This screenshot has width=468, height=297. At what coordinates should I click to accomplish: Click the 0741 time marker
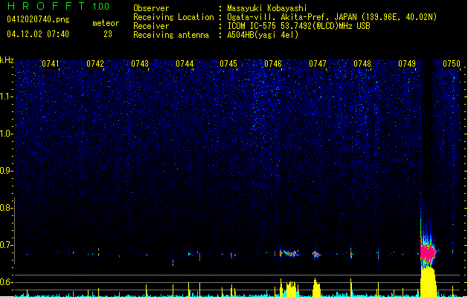click(51, 64)
